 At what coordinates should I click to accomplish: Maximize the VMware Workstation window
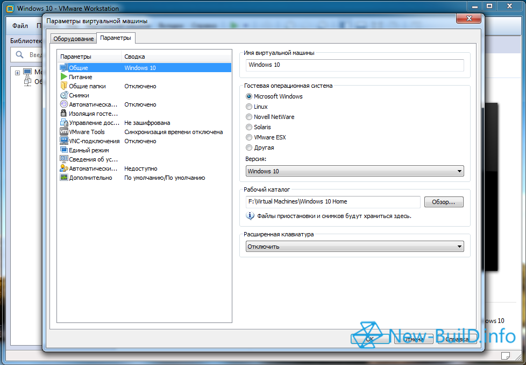(490, 6)
